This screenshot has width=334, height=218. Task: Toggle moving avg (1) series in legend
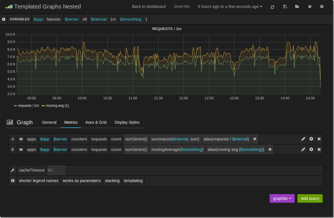(55, 106)
